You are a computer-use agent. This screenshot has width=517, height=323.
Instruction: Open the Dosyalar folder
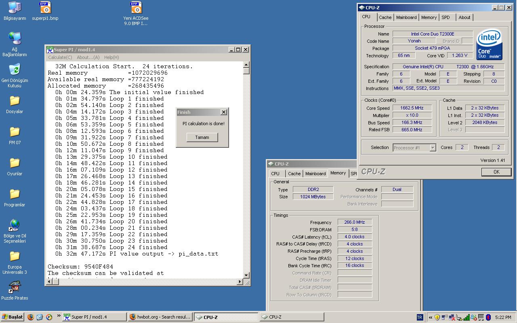coord(15,104)
